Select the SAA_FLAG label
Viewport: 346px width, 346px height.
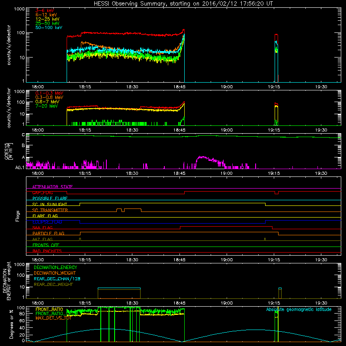pyautogui.click(x=42, y=227)
